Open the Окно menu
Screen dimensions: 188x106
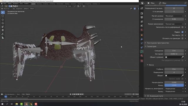(21, 4)
